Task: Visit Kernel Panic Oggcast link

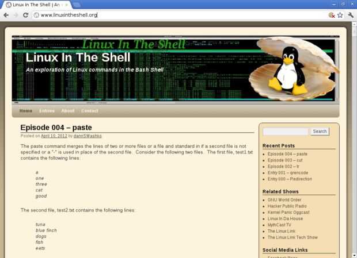Action: 288,213
